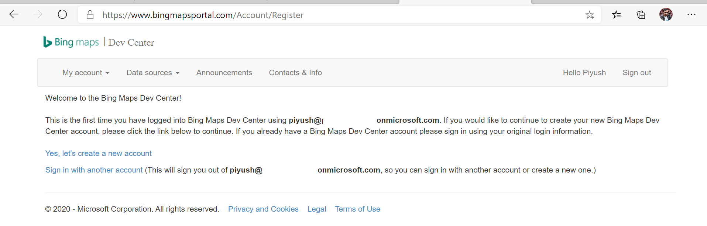Select the Announcements menu item

point(224,73)
